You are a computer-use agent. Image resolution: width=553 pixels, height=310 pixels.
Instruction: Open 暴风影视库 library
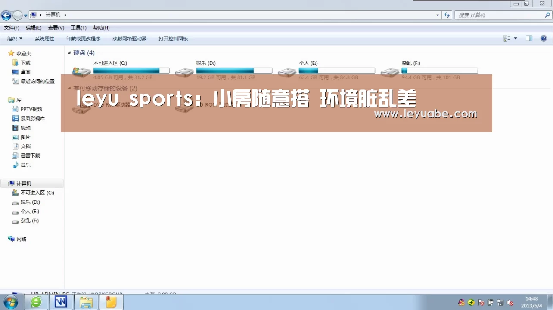pyautogui.click(x=33, y=119)
